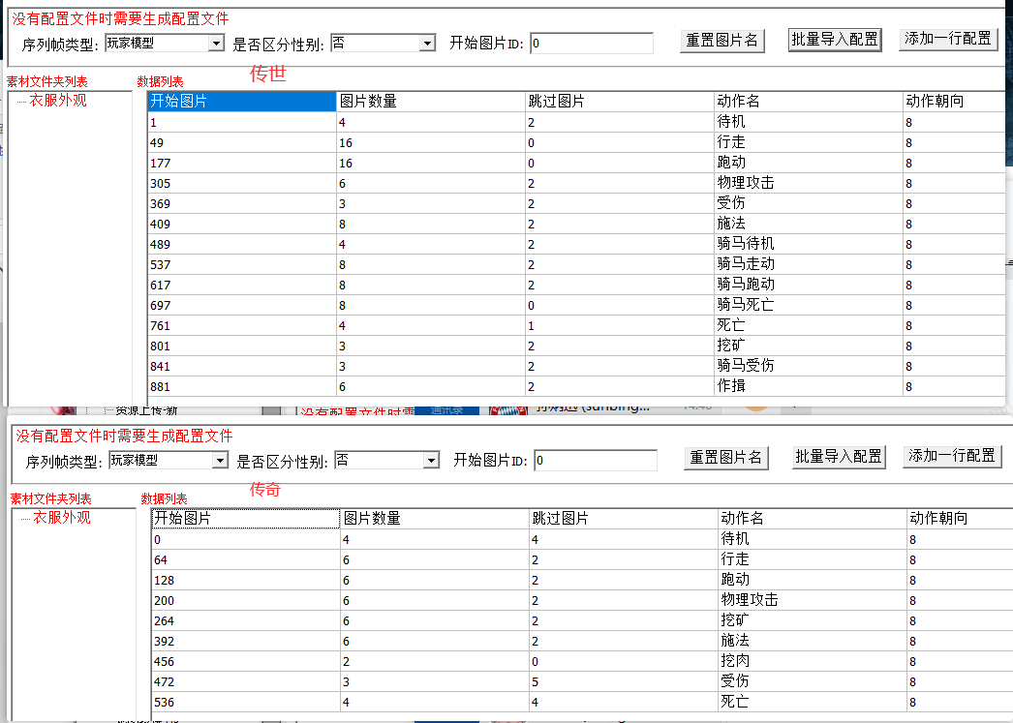Open 是否区分性别 dropdown in upper window
1013x723 pixels.
[x=427, y=44]
